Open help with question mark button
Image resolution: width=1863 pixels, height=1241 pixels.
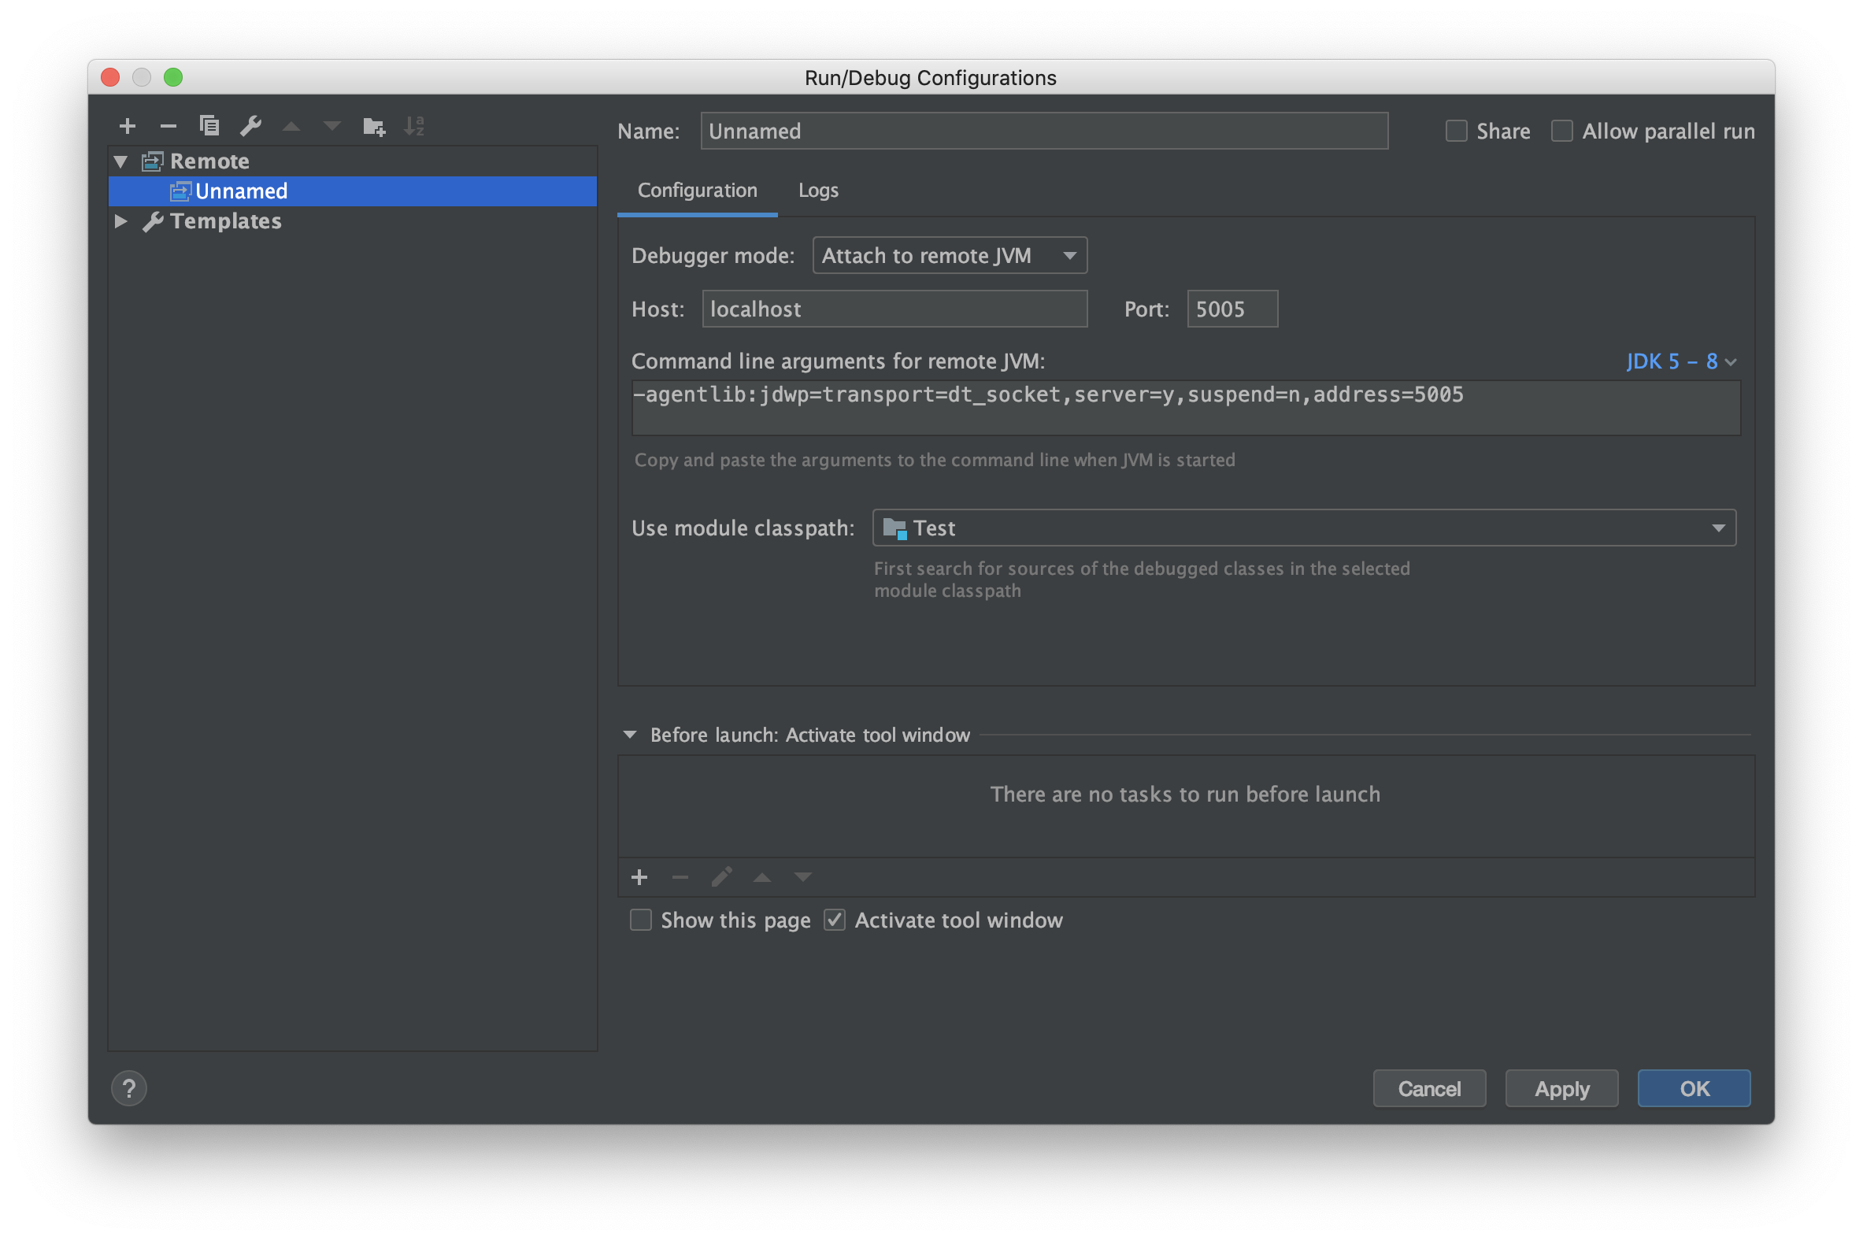point(129,1088)
